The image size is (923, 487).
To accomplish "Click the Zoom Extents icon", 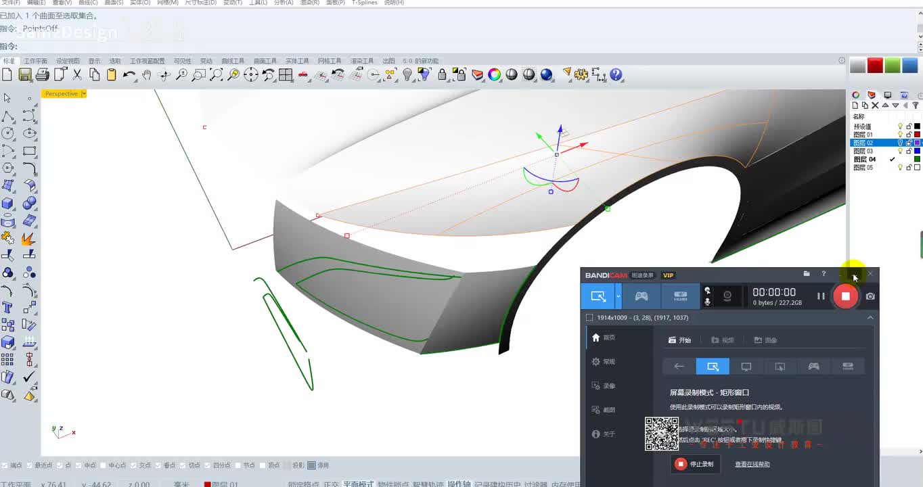I will (x=216, y=74).
